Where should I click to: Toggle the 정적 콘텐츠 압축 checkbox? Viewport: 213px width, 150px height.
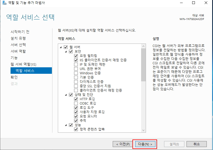[x=76, y=129]
